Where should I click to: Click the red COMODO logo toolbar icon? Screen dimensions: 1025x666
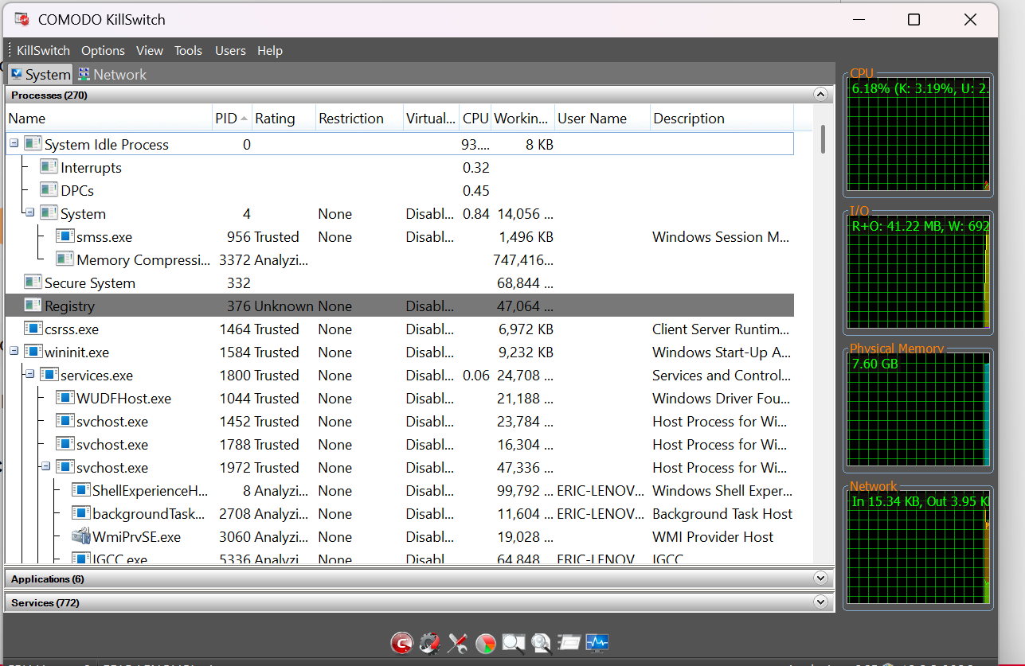point(402,642)
